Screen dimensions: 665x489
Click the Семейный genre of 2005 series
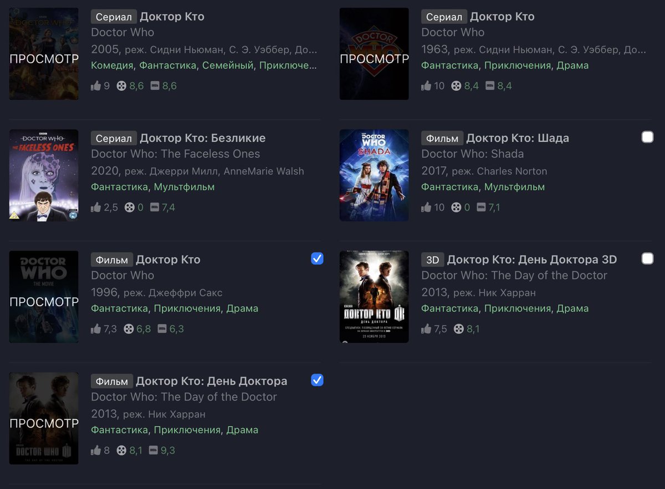(x=228, y=65)
